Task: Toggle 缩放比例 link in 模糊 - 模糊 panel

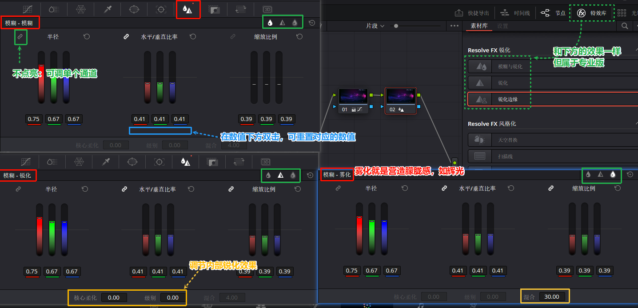Action: 233,37
